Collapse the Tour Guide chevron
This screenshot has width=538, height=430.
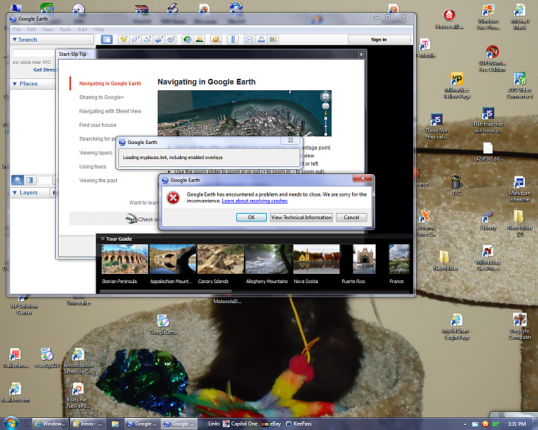tap(103, 239)
